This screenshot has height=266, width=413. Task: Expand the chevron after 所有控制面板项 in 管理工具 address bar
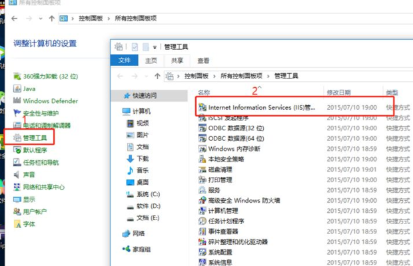click(268, 76)
